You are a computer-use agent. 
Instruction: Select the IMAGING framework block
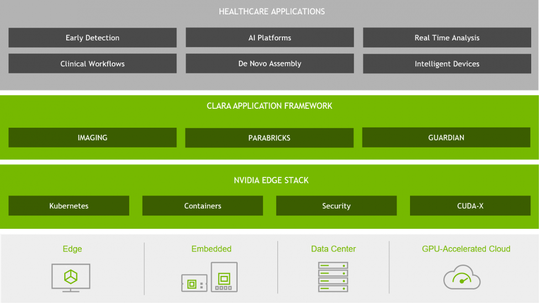tap(93, 138)
